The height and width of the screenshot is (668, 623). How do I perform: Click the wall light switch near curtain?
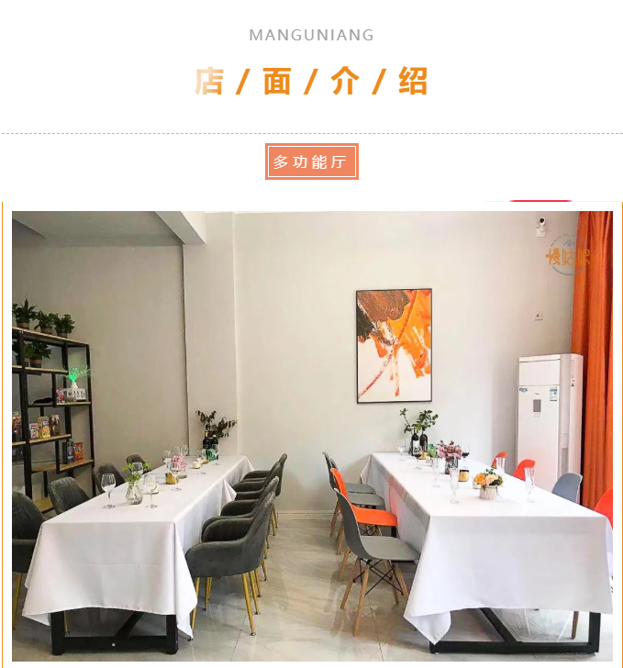click(x=539, y=316)
